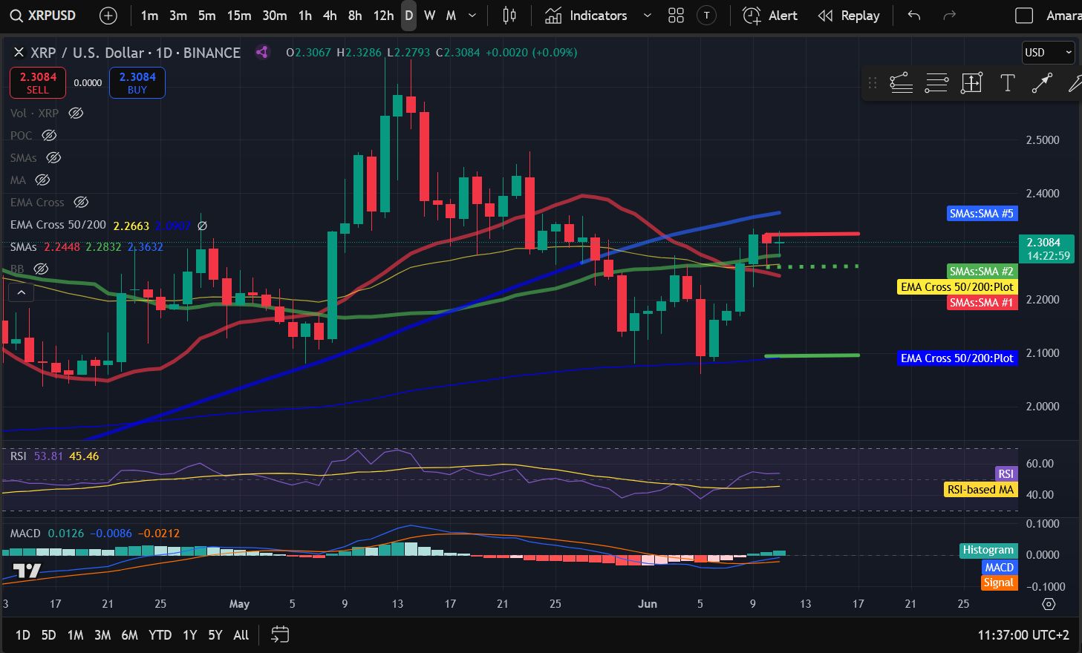
Task: Select the Text drawing tool
Action: pyautogui.click(x=1007, y=83)
